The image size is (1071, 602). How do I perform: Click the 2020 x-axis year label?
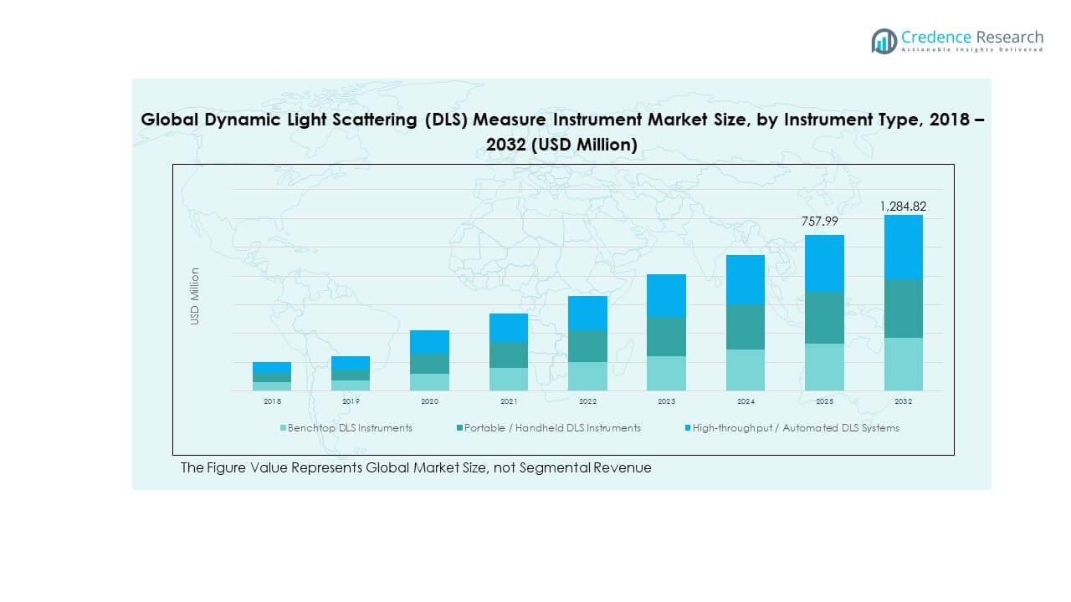[429, 402]
